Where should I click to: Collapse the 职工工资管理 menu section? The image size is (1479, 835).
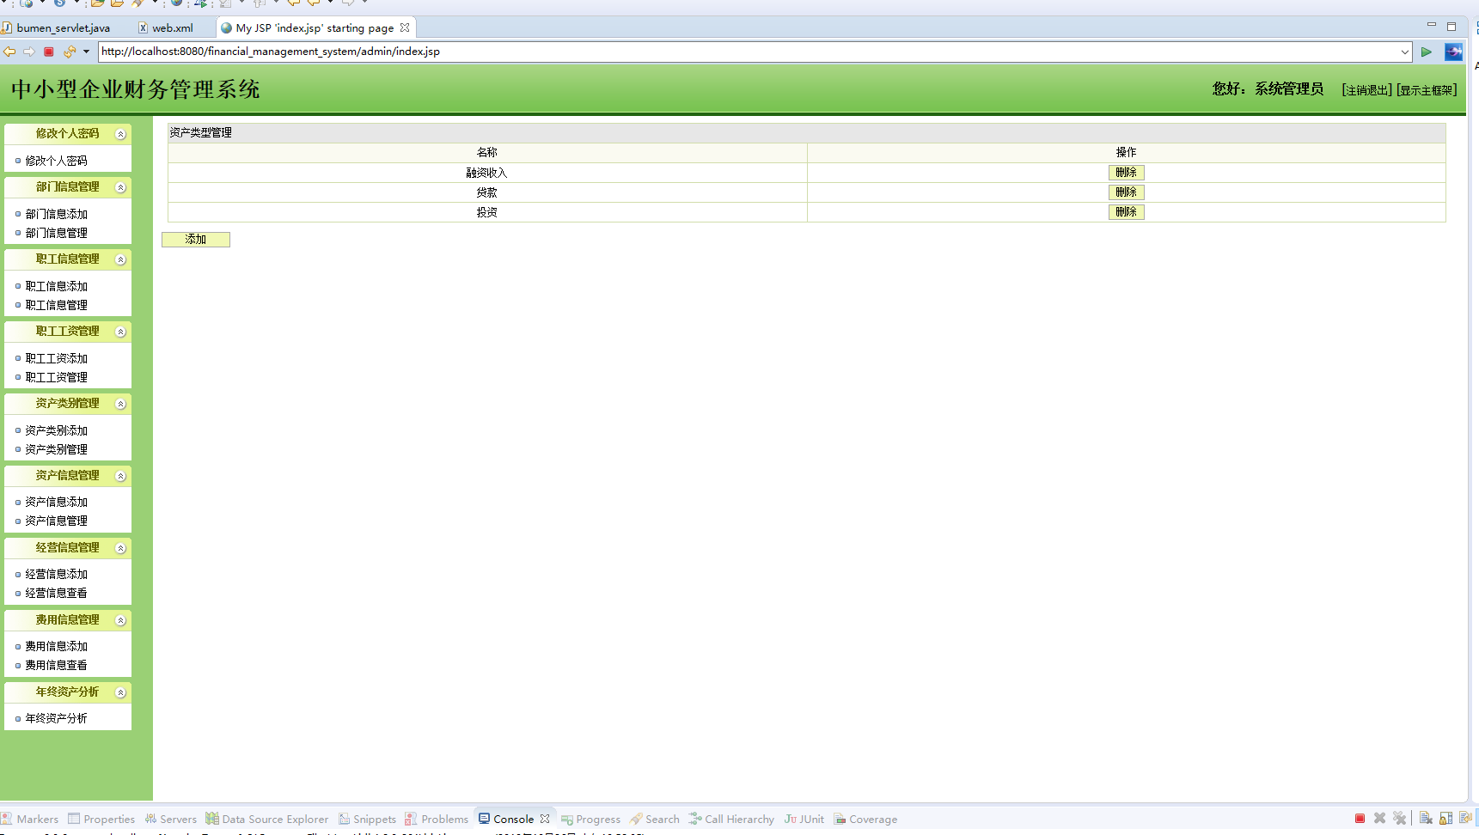121,332
